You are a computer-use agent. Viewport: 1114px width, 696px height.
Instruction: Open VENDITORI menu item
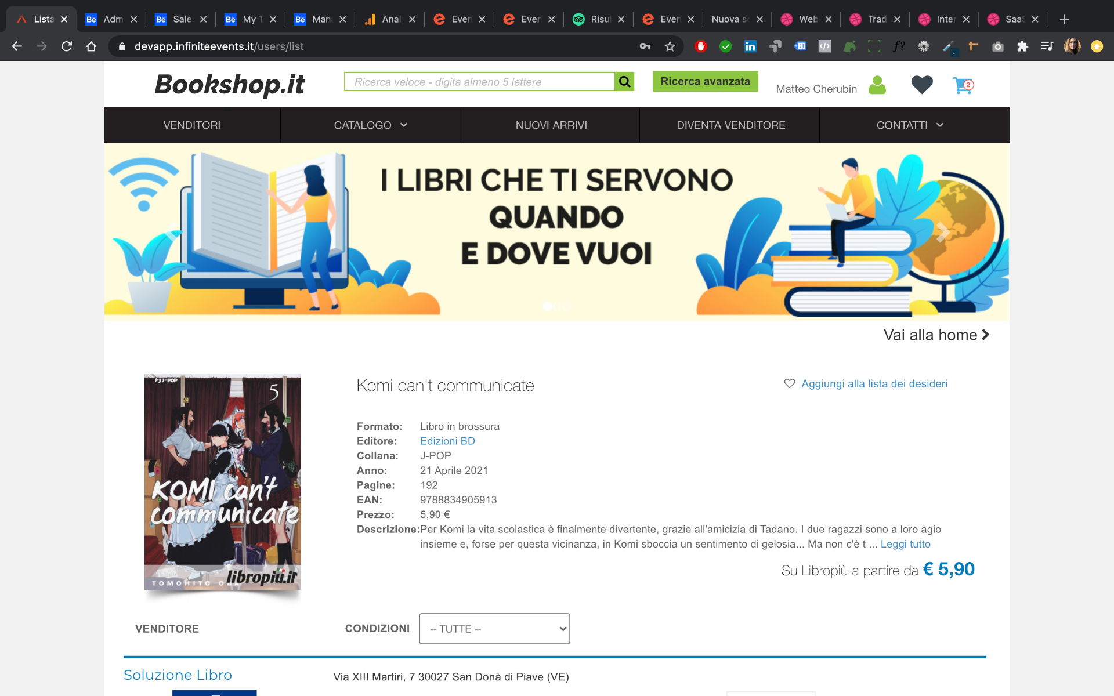(192, 125)
